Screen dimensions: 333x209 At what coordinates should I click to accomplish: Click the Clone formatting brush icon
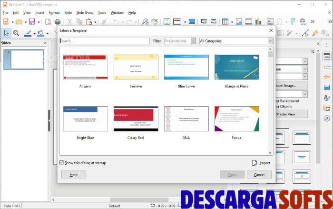(104, 22)
